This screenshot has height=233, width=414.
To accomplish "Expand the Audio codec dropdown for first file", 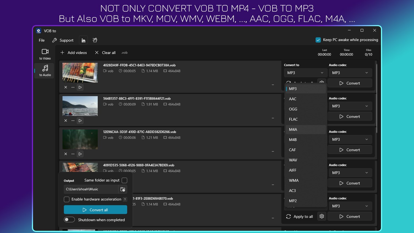I will (350, 72).
